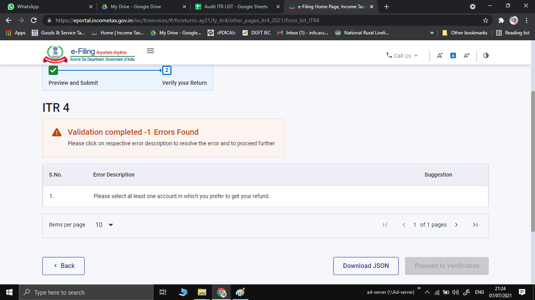Open the Paint app in taskbar

click(x=240, y=292)
